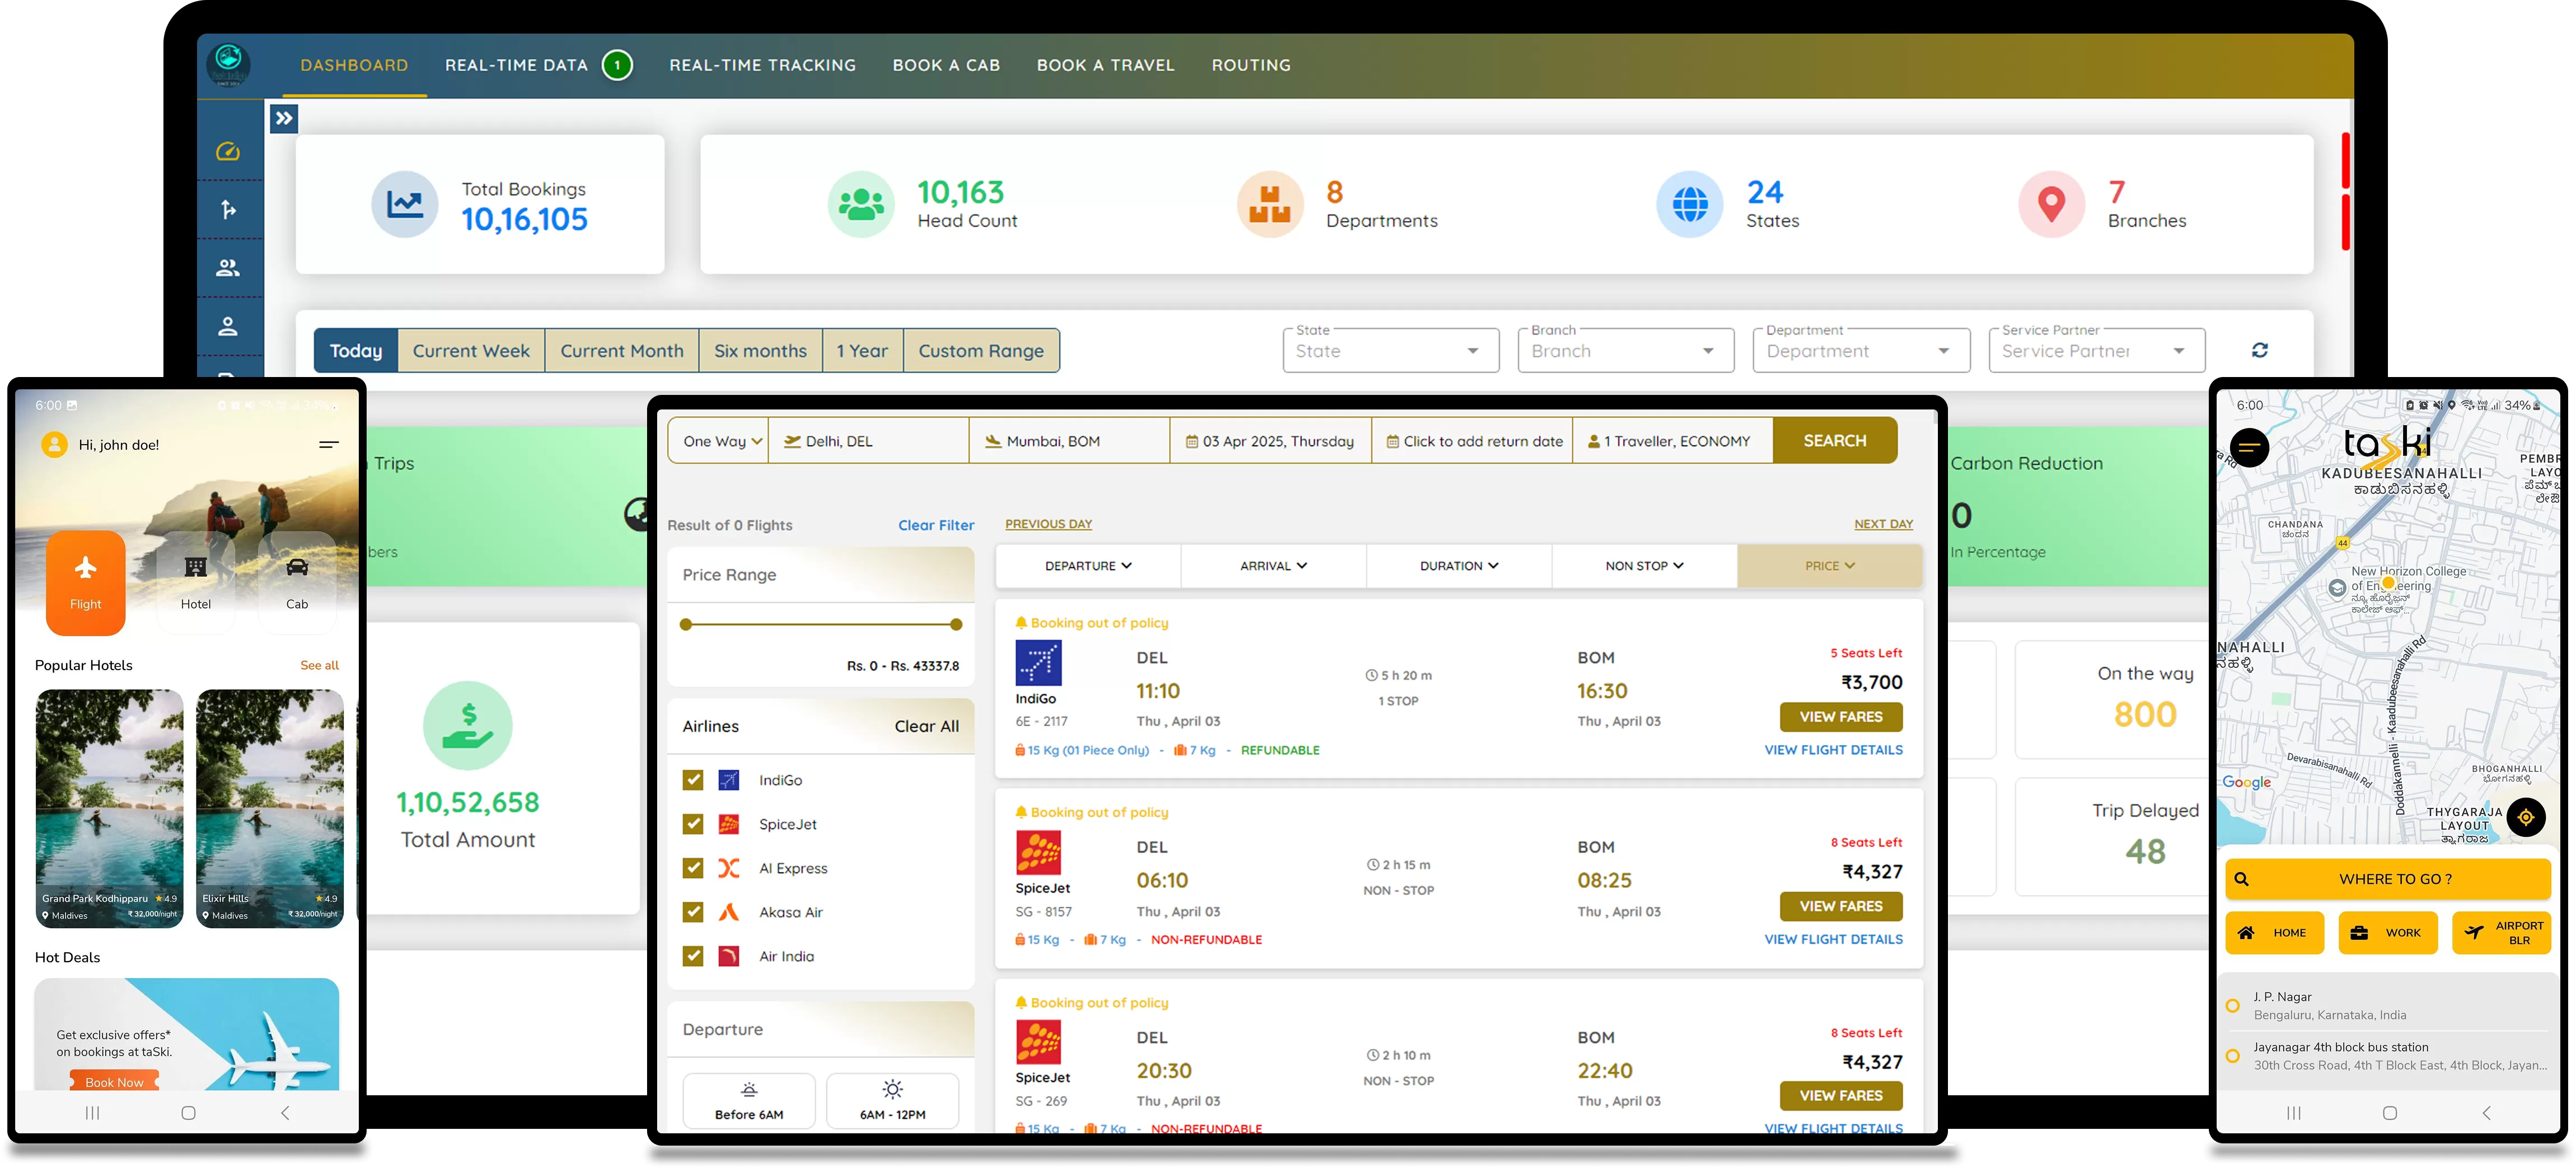The image size is (2576, 1168).
Task: Open View Flight Details for IndiGo flight
Action: (x=1833, y=750)
